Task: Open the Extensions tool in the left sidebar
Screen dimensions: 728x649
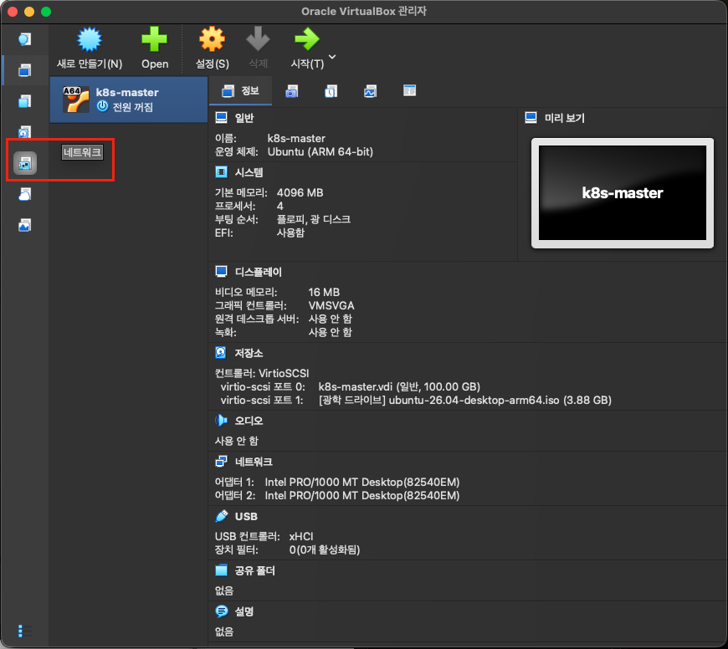Action: 24,101
